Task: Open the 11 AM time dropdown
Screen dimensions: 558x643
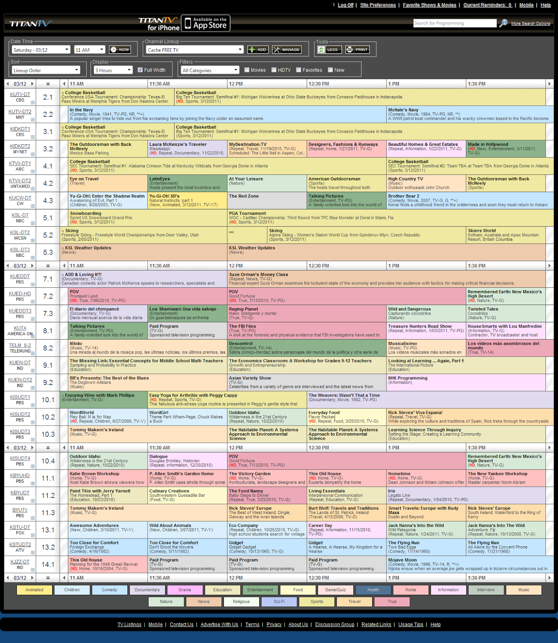Action: pos(90,50)
